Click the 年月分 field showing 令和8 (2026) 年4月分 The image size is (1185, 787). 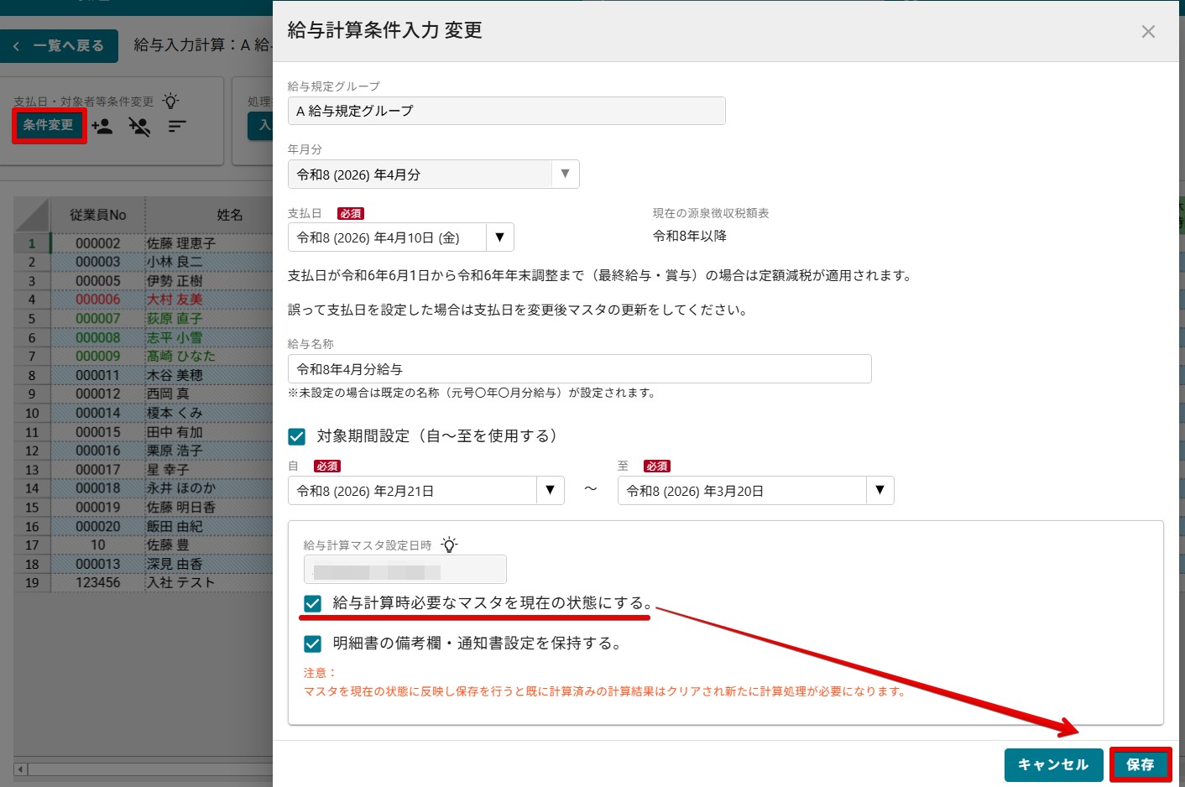click(x=420, y=174)
